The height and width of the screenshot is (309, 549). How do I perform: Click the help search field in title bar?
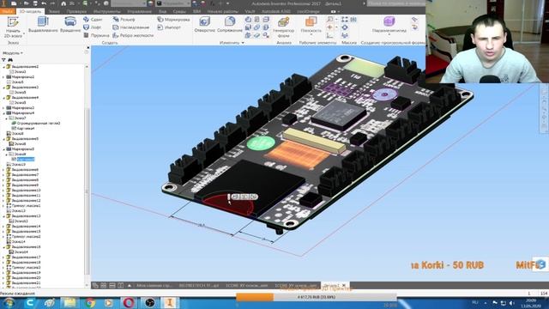395,3
